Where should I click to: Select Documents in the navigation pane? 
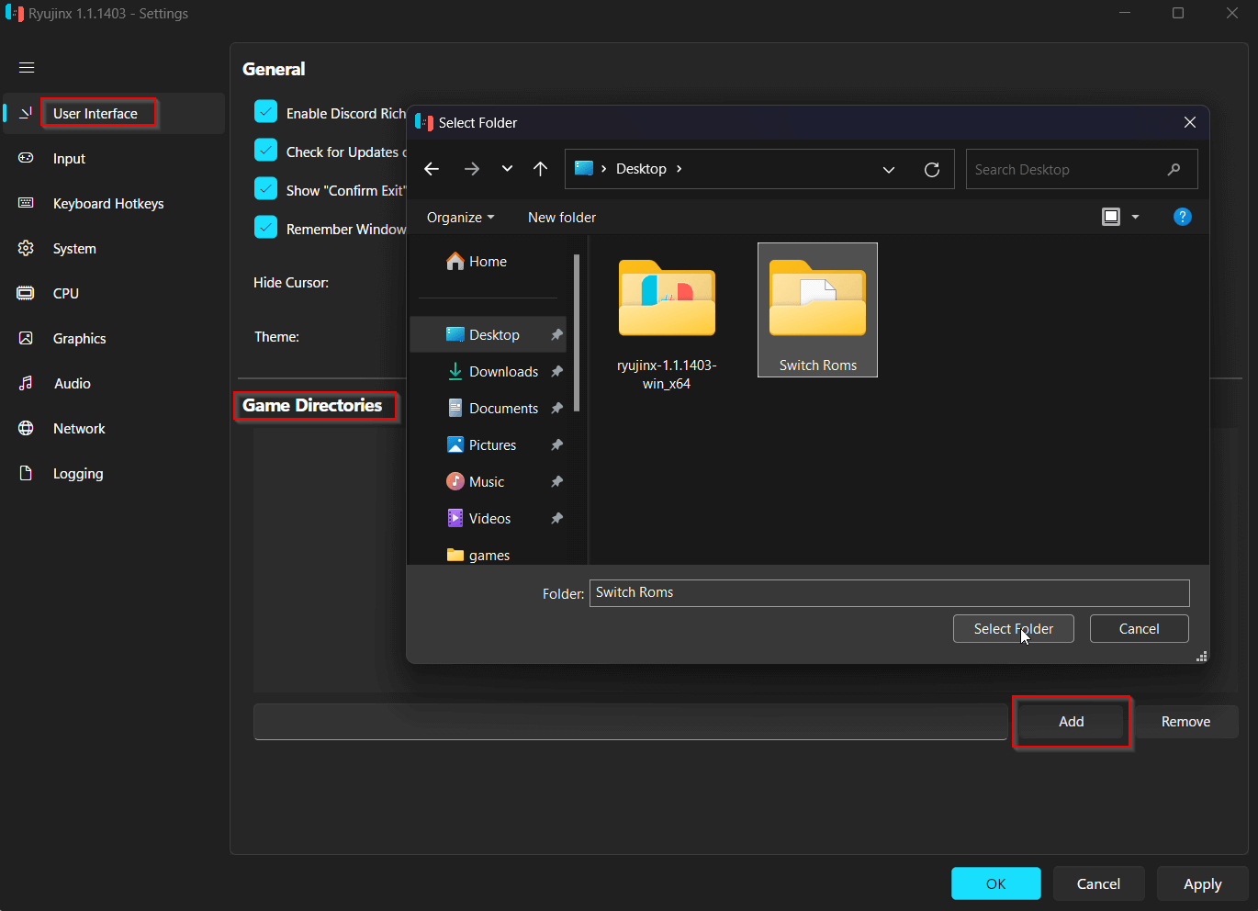coord(488,408)
